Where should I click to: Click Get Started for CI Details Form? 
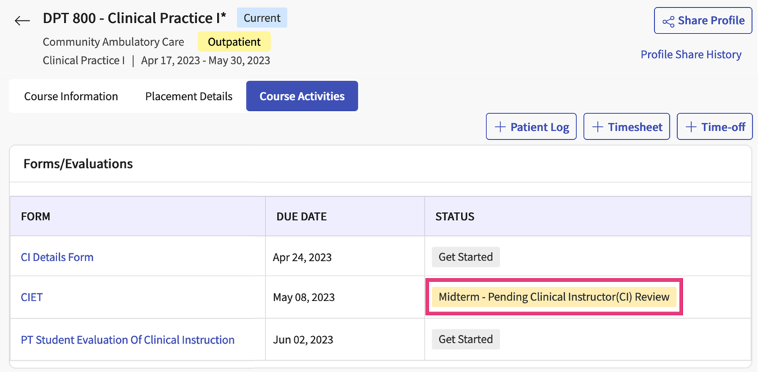pos(465,257)
